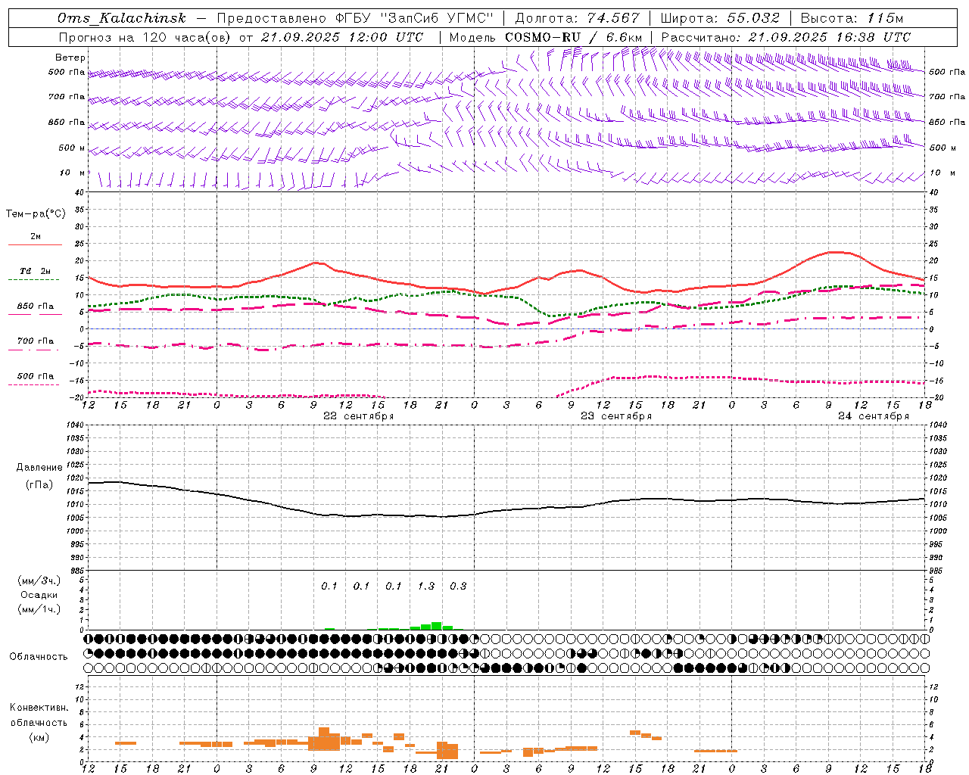Click the tallest green precipitation bar
Image resolution: width=969 pixels, height=775 pixels.
pyautogui.click(x=437, y=626)
